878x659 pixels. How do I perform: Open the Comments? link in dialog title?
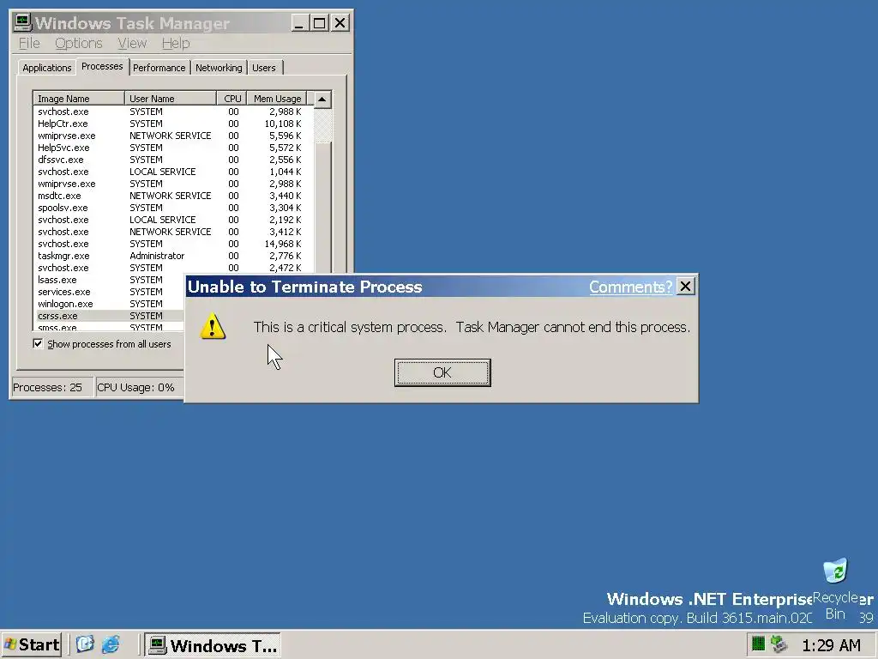click(630, 287)
